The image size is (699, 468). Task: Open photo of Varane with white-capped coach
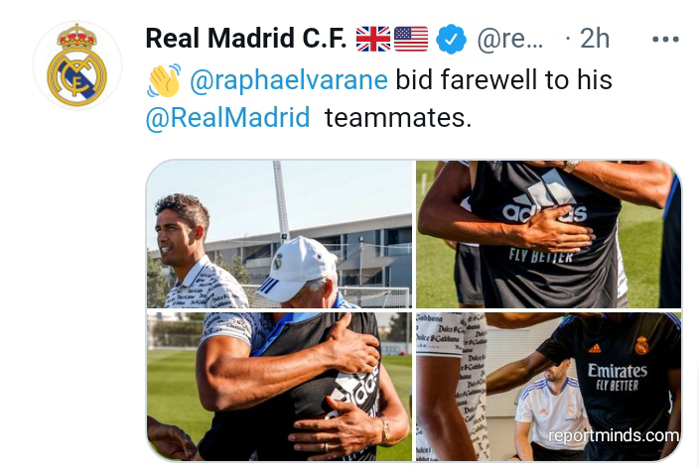click(280, 234)
